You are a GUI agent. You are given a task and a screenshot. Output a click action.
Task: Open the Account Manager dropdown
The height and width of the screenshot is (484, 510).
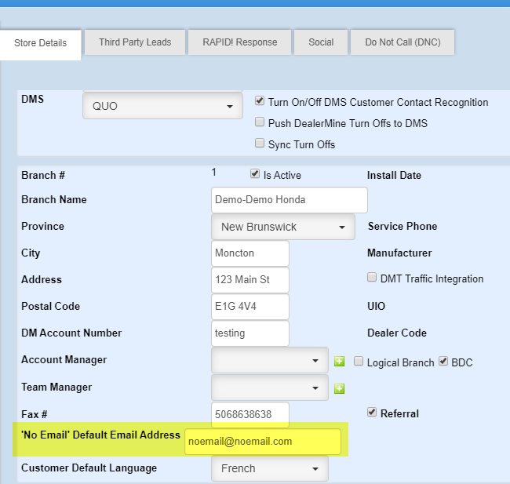[x=270, y=361]
